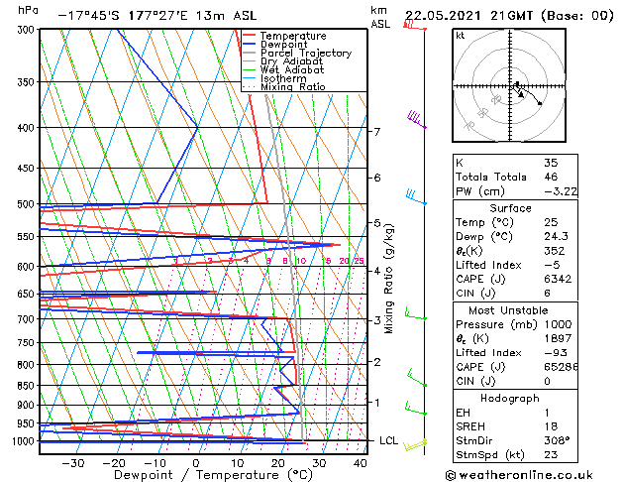The image size is (623, 482).
Task: Click the LCL label beside the chart
Action: (388, 440)
